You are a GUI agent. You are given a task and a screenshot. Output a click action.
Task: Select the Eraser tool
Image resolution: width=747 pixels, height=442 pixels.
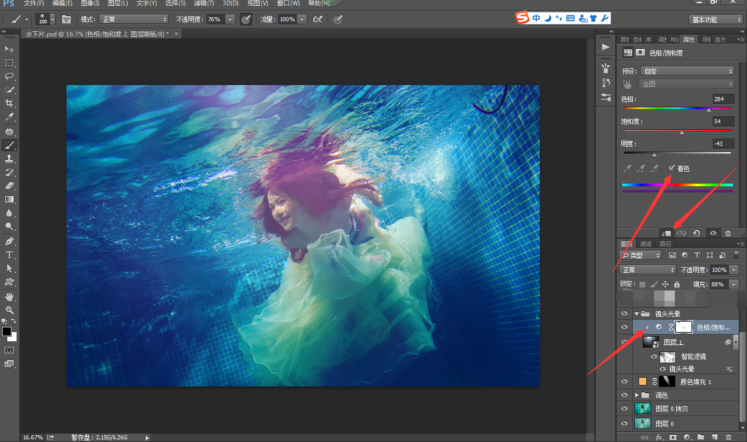coord(9,186)
